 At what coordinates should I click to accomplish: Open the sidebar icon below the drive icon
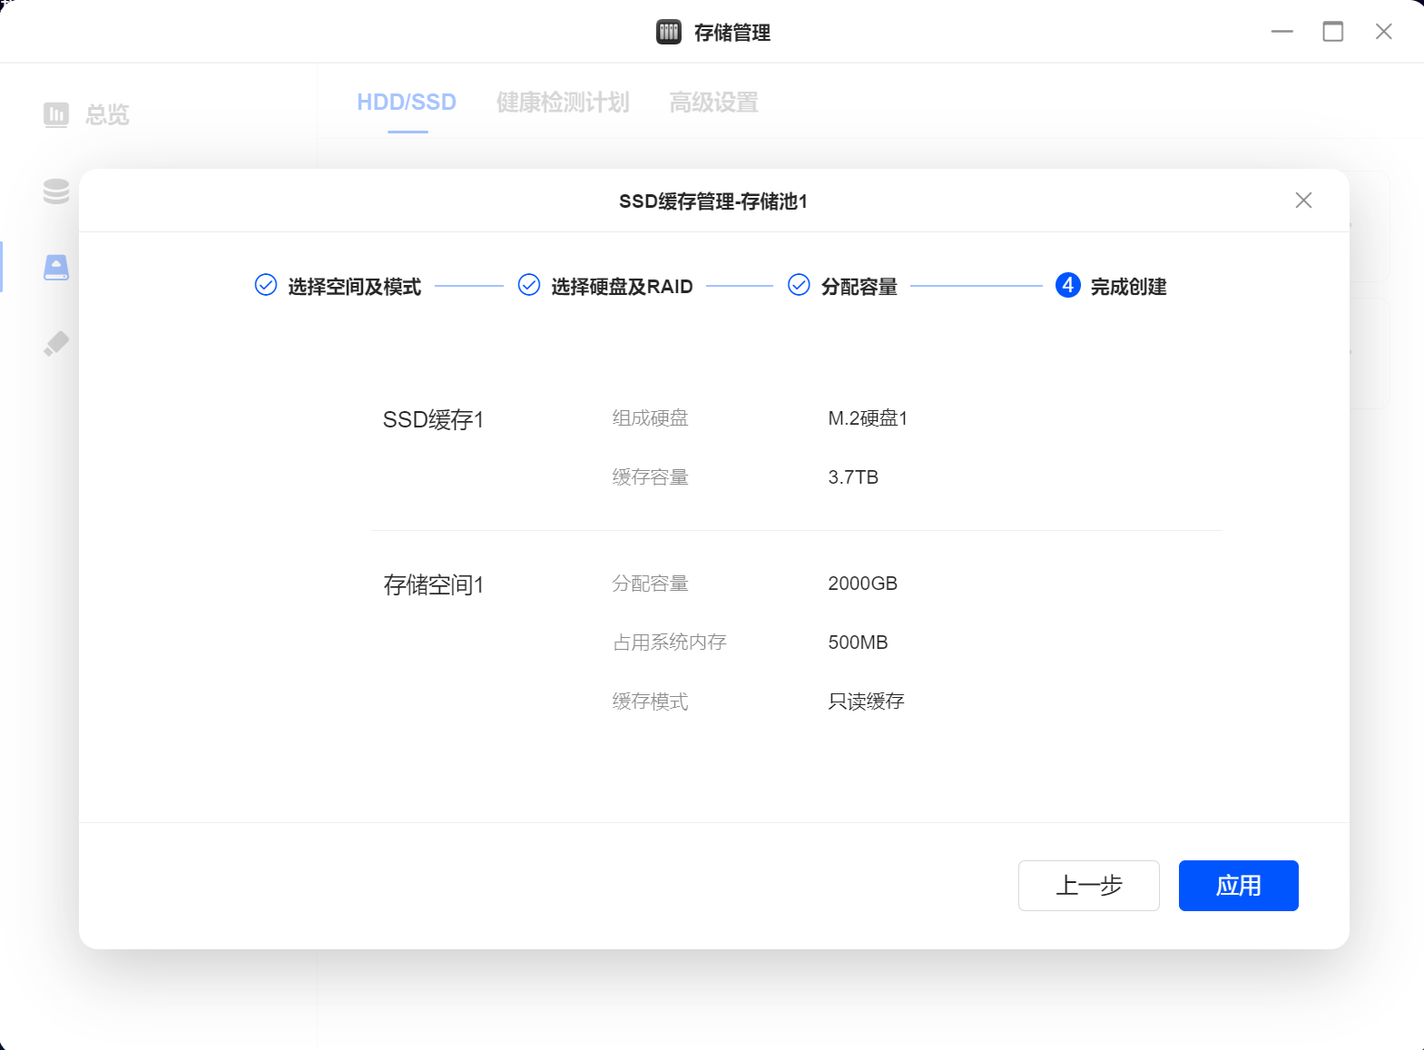[x=56, y=343]
